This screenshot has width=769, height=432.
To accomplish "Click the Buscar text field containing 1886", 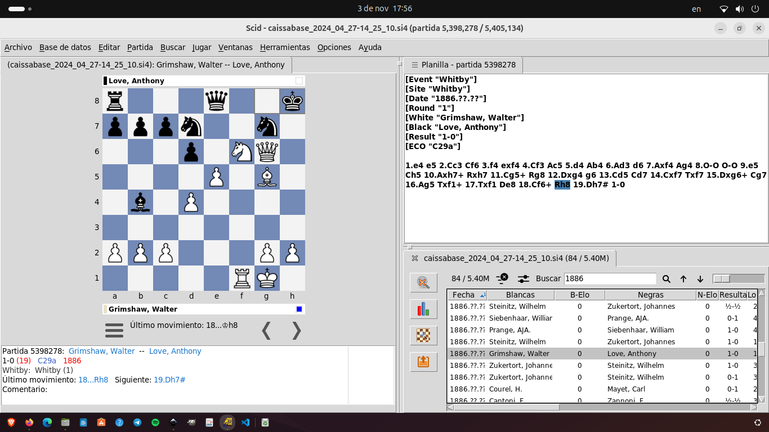I will 610,279.
